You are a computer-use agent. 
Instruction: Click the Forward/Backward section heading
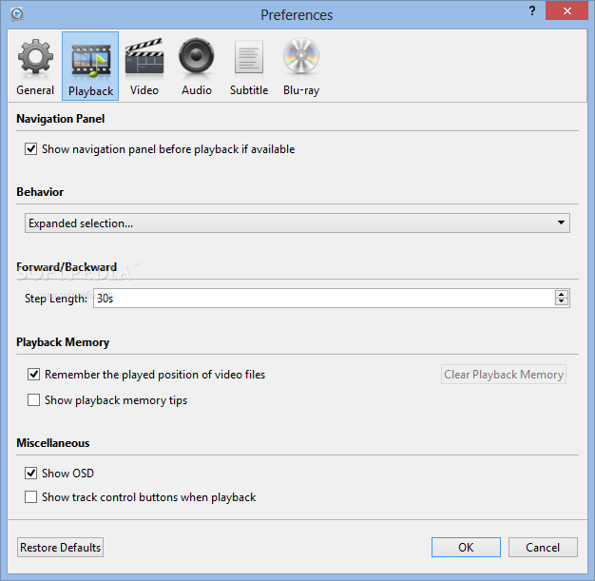67,267
